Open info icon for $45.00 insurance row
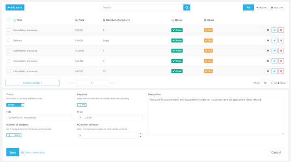This screenshot has width=291, height=162. 268,61
